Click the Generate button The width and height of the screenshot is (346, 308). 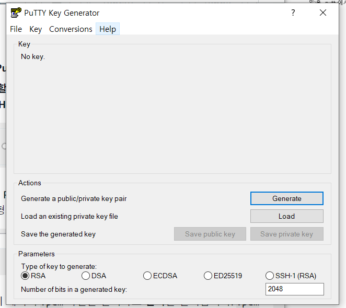286,198
